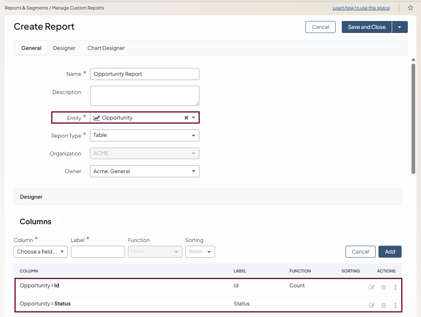Open the Choose a field column selector
This screenshot has height=317, width=421.
tap(40, 252)
